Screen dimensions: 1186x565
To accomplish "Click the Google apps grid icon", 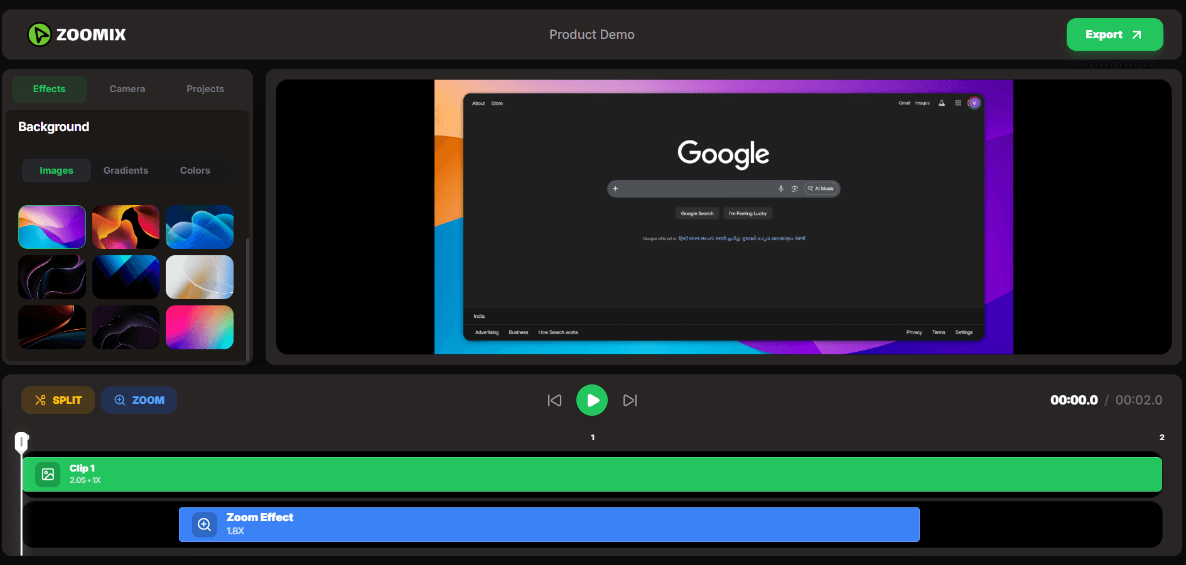I will point(958,103).
